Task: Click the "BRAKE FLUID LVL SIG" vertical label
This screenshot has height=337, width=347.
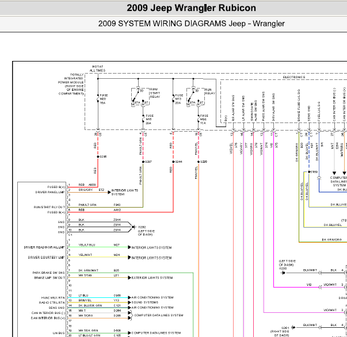Action: coord(299,105)
